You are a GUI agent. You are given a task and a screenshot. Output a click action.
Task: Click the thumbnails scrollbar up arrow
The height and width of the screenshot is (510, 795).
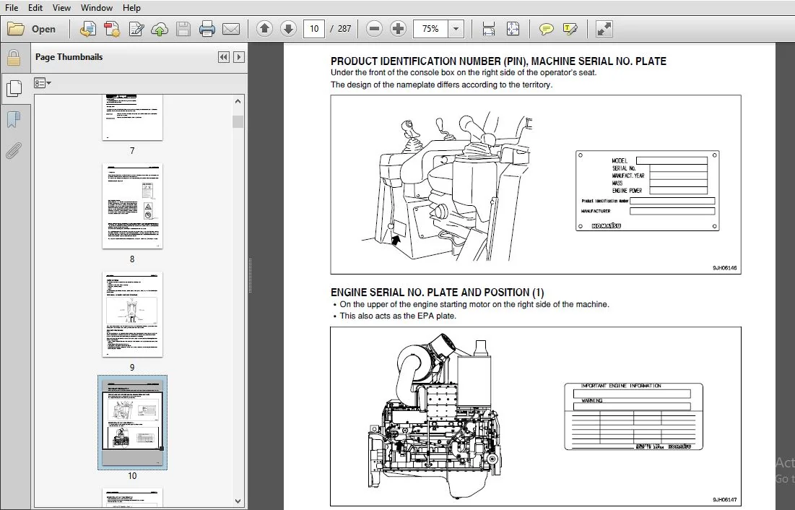click(x=238, y=101)
